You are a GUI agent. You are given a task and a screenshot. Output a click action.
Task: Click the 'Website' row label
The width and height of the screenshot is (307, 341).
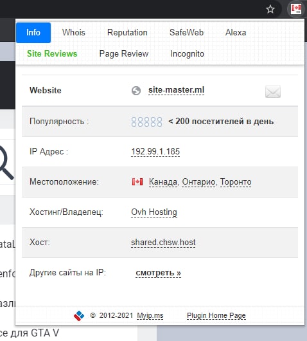tap(46, 90)
